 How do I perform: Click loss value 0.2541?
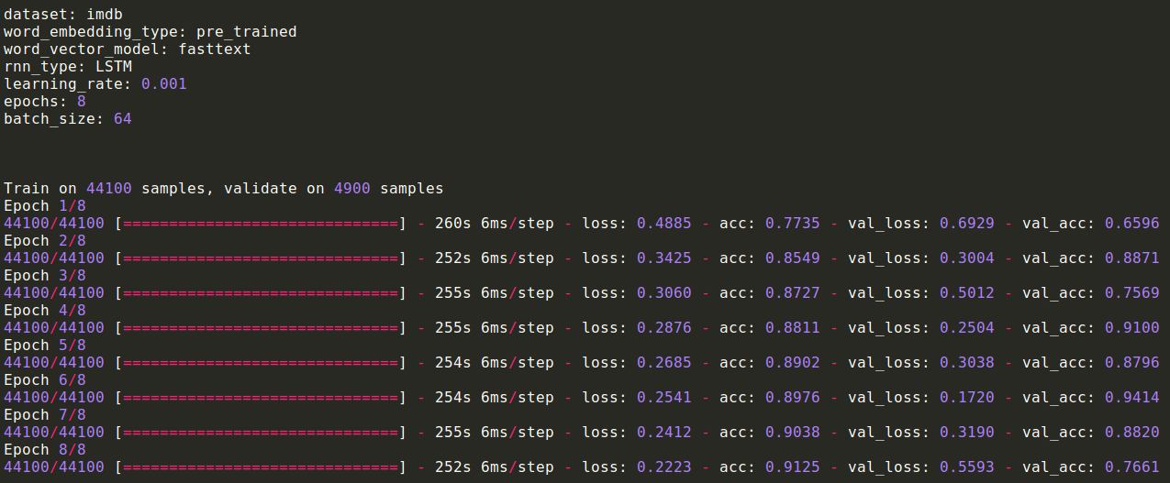[x=664, y=397]
